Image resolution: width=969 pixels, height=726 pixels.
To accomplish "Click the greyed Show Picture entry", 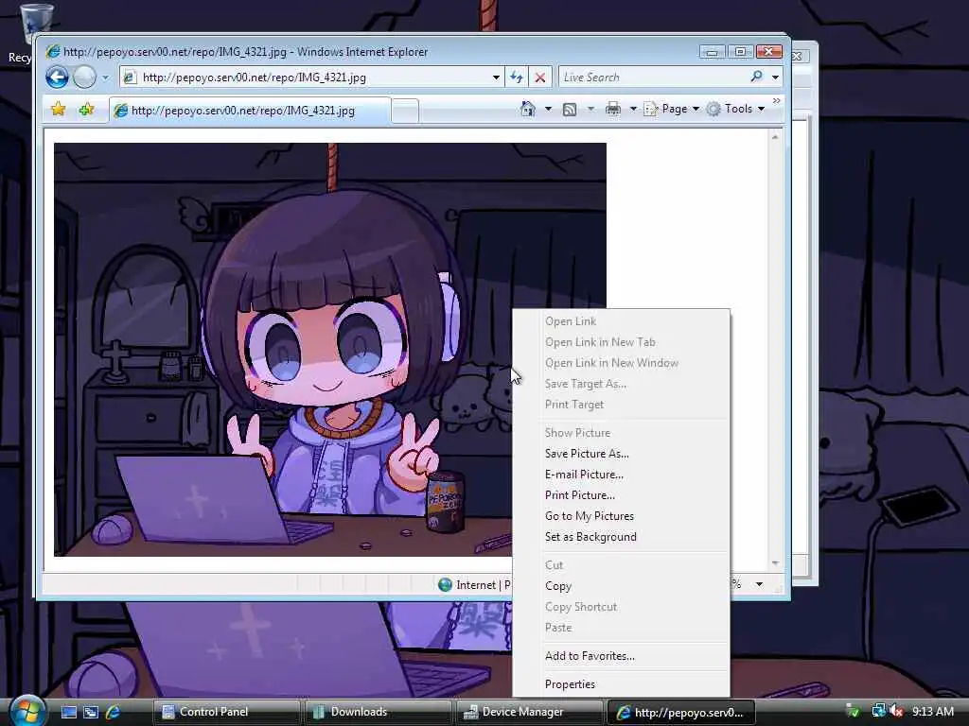I will click(577, 433).
